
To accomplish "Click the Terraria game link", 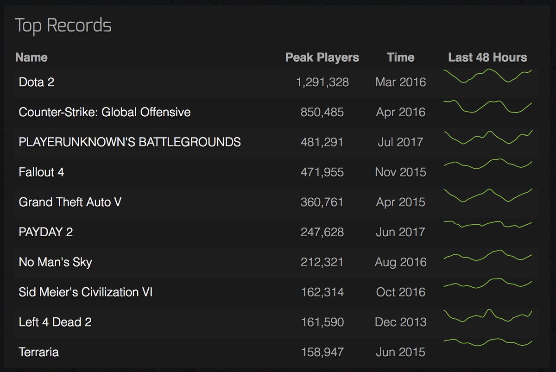I will pos(39,352).
